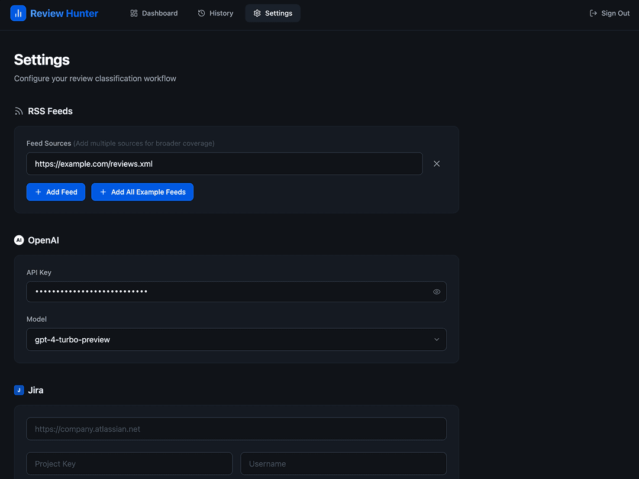Click the Review Hunter bar chart logo icon
This screenshot has height=479, width=639.
click(x=18, y=14)
